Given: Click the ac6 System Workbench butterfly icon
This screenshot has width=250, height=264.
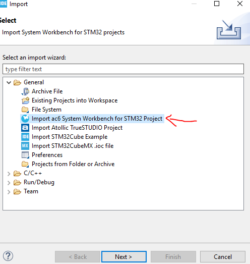Looking at the screenshot, I should (25, 119).
